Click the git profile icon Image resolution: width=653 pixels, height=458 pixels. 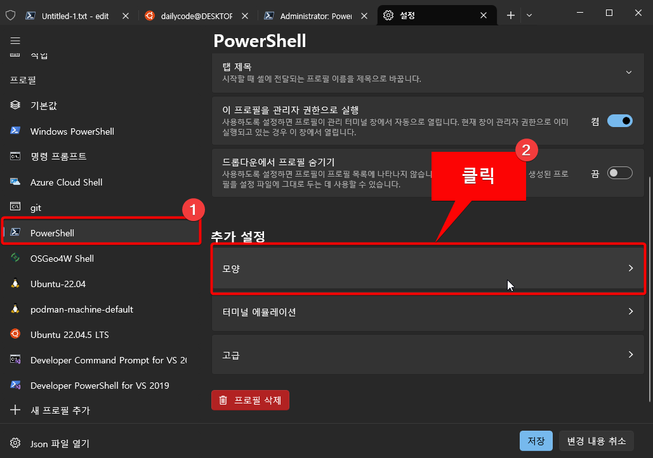click(x=15, y=207)
